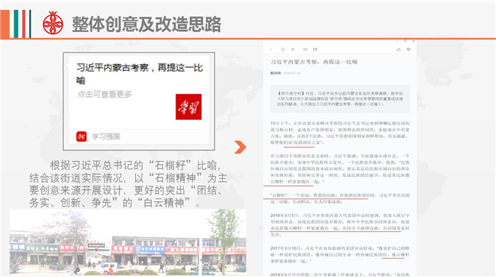Click the slide heading 整体创意及改造思路
The width and height of the screenshot is (496, 277).
pos(147,24)
